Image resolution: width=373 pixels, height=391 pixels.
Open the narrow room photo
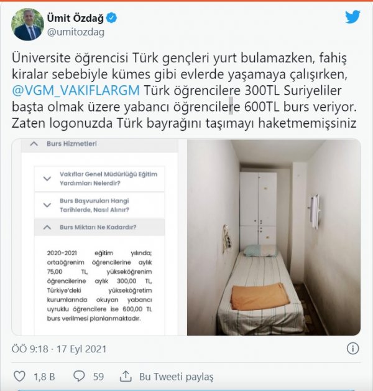click(x=274, y=237)
